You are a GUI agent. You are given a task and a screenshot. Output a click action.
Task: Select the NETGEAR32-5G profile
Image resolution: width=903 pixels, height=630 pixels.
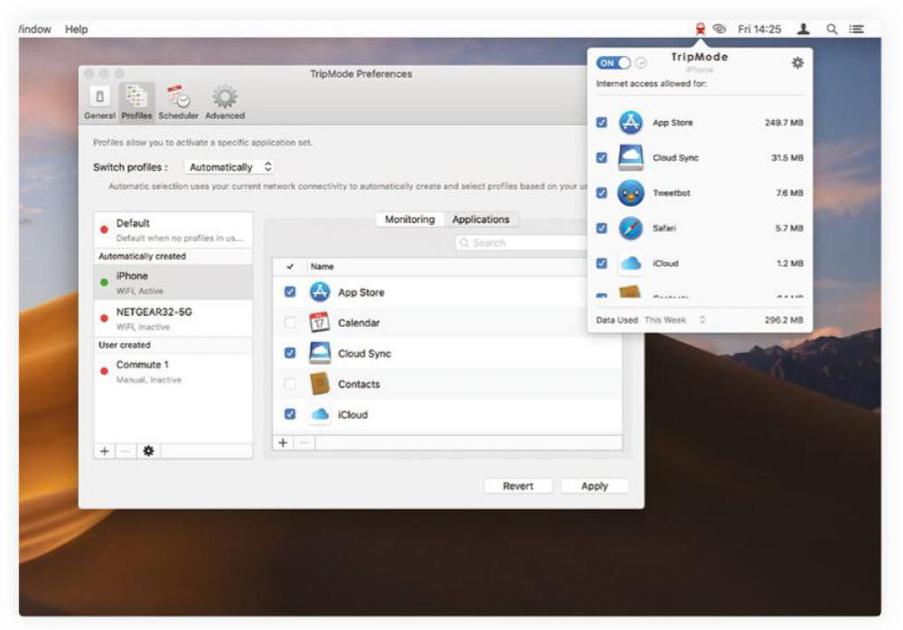click(173, 319)
